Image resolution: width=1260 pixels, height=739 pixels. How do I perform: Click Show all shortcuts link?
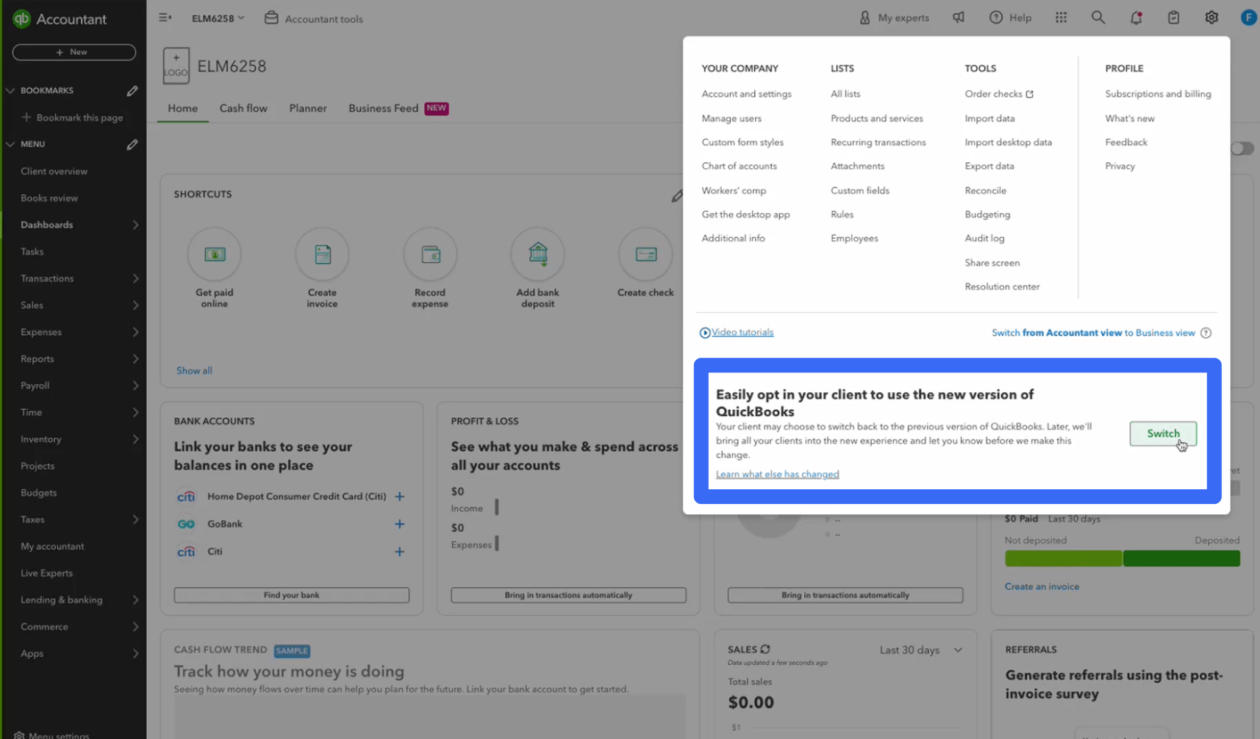tap(194, 371)
